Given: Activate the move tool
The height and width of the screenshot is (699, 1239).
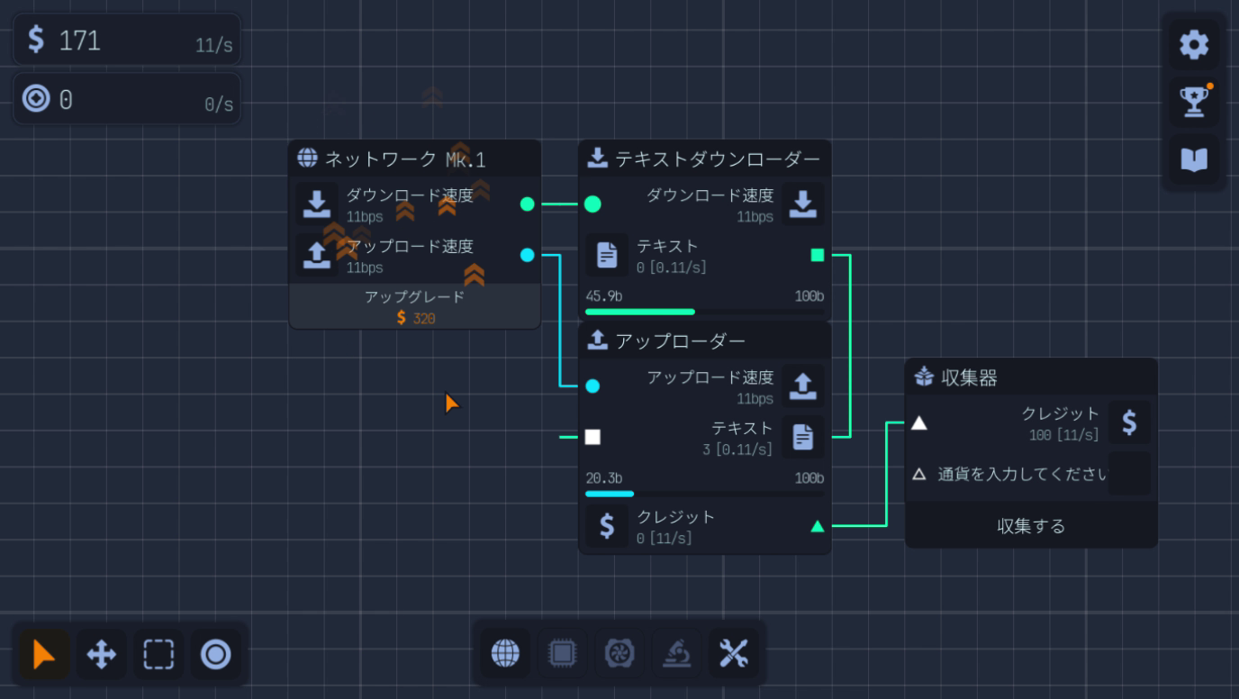Looking at the screenshot, I should 100,656.
